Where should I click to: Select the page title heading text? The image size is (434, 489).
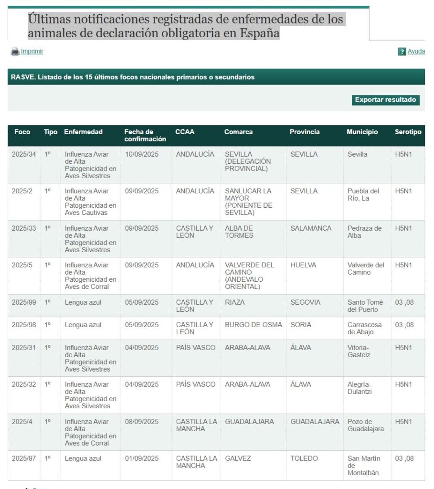(185, 26)
